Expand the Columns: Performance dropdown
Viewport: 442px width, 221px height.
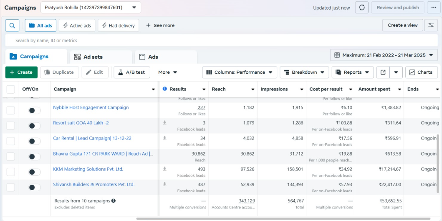point(240,72)
